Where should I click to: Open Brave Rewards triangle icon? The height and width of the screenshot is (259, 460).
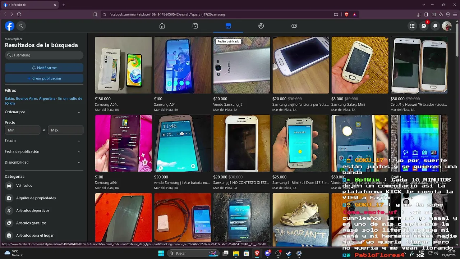(x=354, y=14)
